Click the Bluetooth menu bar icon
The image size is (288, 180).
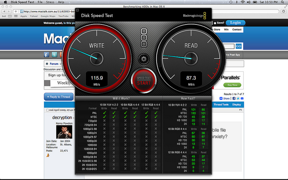click(237, 2)
